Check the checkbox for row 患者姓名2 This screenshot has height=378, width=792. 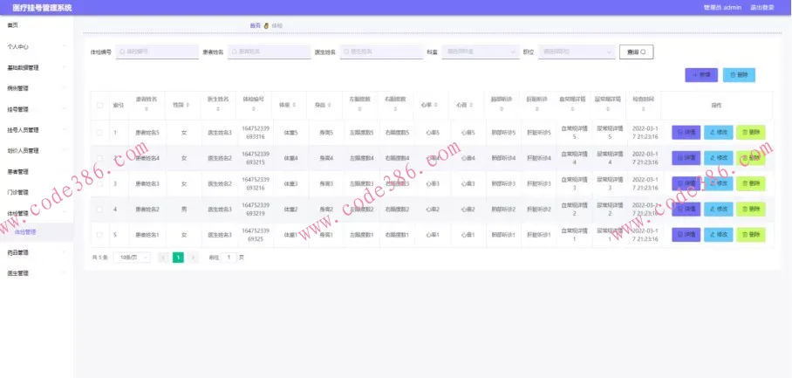pos(99,210)
